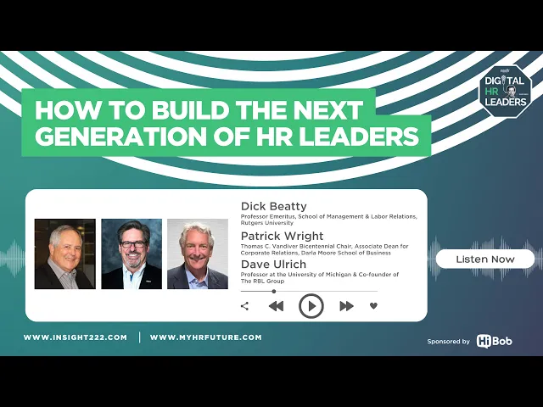The image size is (543, 407).
Task: Click the 'How to Build the Next' headline
Action: (199, 110)
